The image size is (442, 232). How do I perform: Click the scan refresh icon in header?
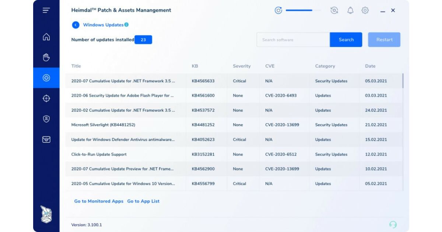click(x=334, y=10)
